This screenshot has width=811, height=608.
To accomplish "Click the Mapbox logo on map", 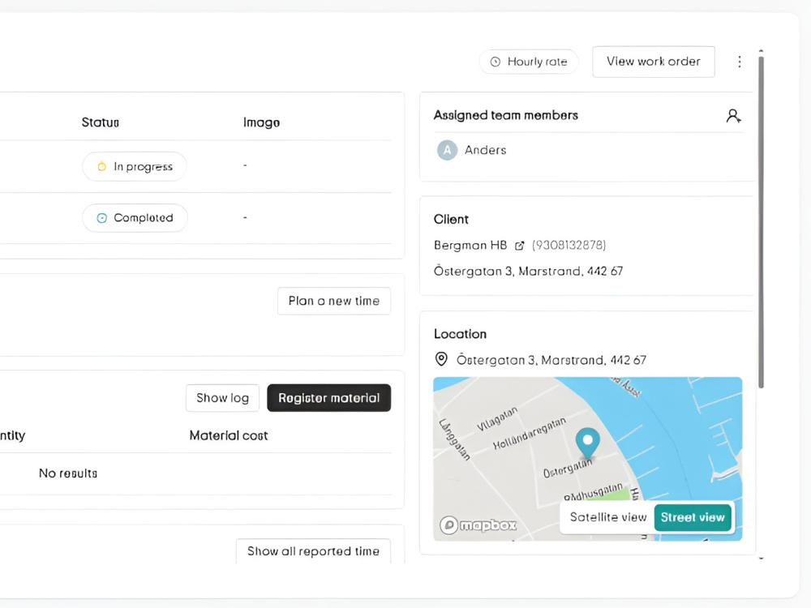I will [x=478, y=525].
